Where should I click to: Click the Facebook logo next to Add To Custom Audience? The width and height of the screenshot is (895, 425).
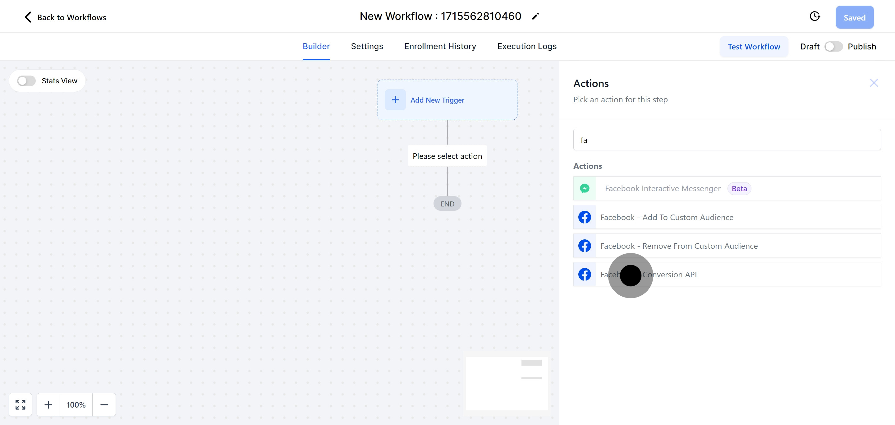click(585, 217)
